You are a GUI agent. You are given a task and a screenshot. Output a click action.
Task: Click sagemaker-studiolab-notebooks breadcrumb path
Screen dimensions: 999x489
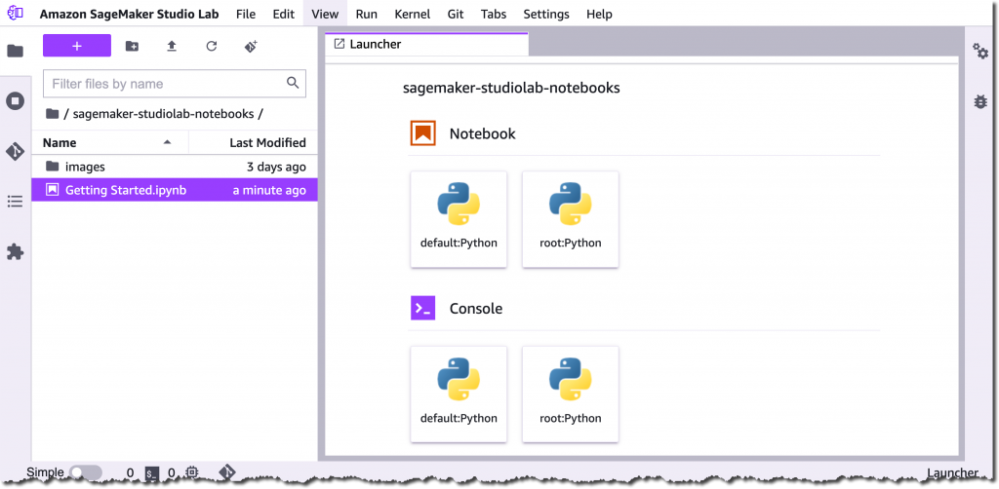pos(163,114)
